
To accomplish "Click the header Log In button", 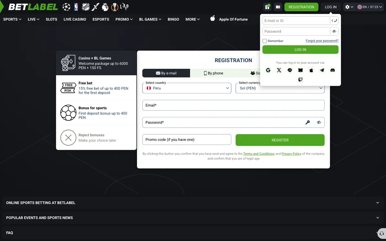I will pos(331,7).
